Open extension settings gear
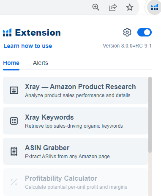 click(127, 32)
